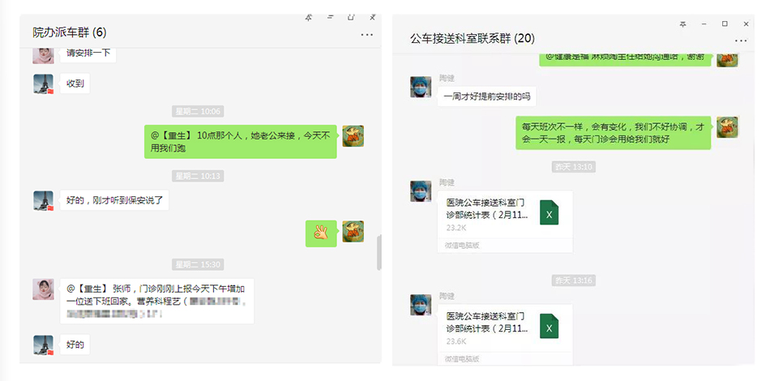
Task: Open the more options menu in 公车接送科室联系群
Action: pos(741,41)
